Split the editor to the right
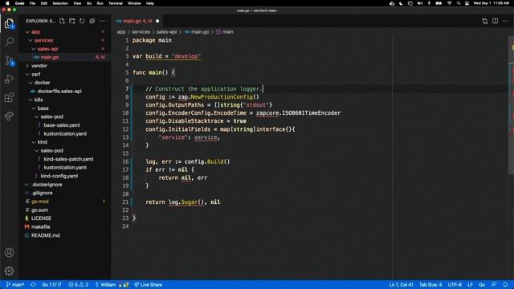 (x=495, y=21)
